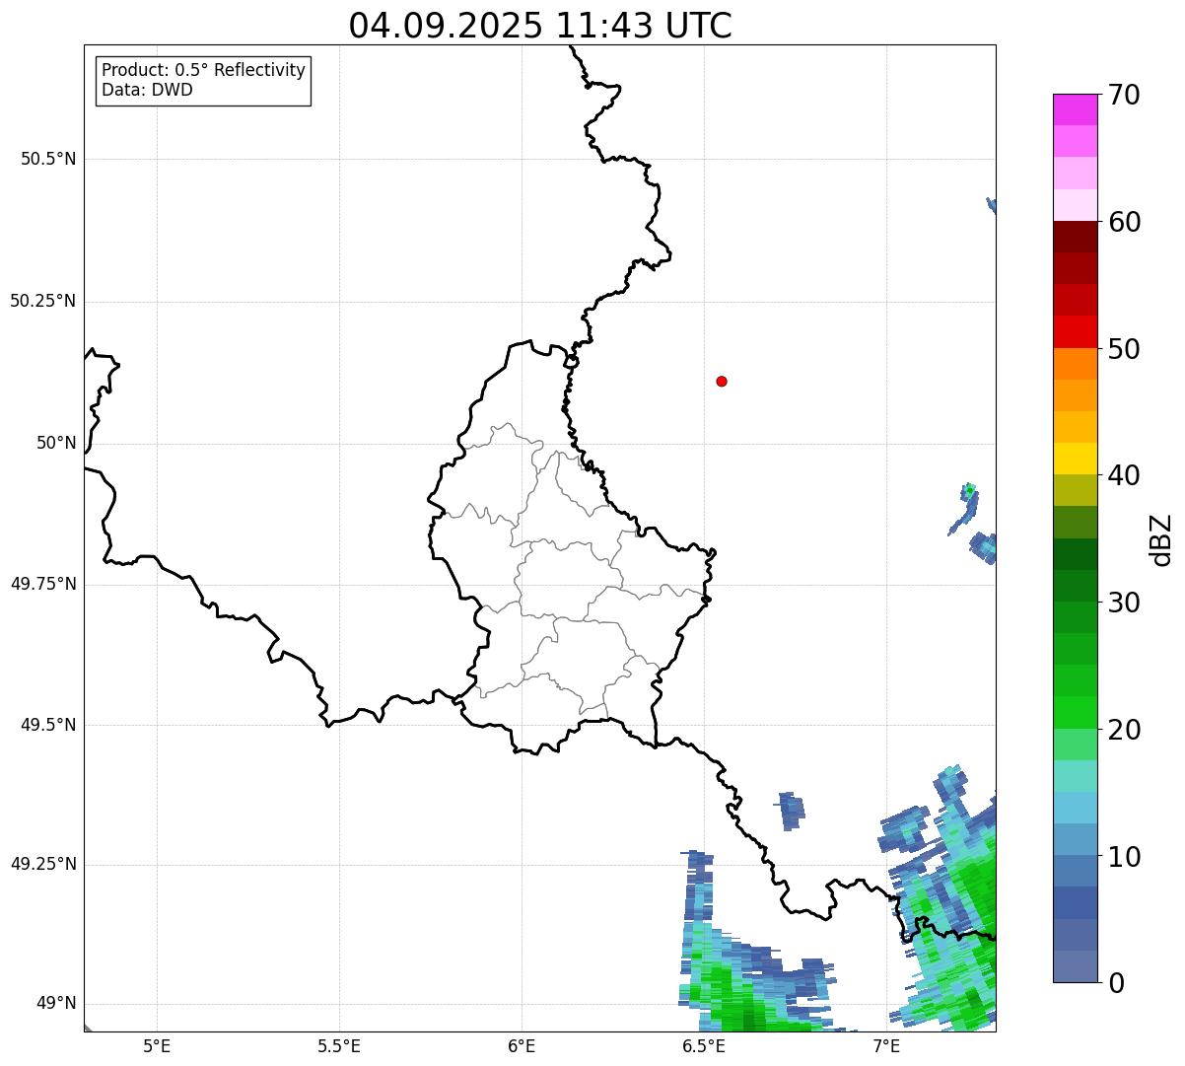
Task: Pick the olive colorbar swatch below 40
Action: point(1075,491)
